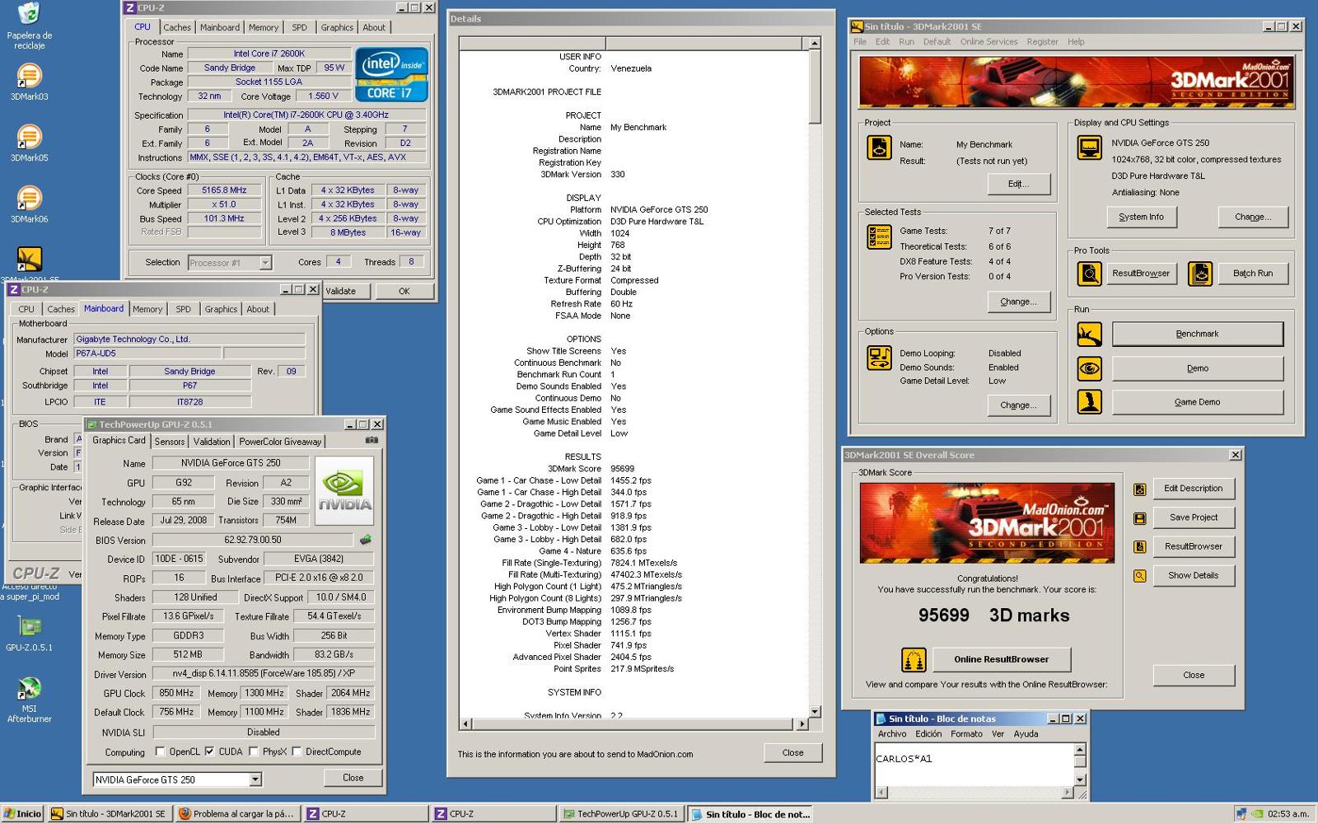
Task: Click the GPU-Z screenshot camera icon
Action: (x=372, y=441)
